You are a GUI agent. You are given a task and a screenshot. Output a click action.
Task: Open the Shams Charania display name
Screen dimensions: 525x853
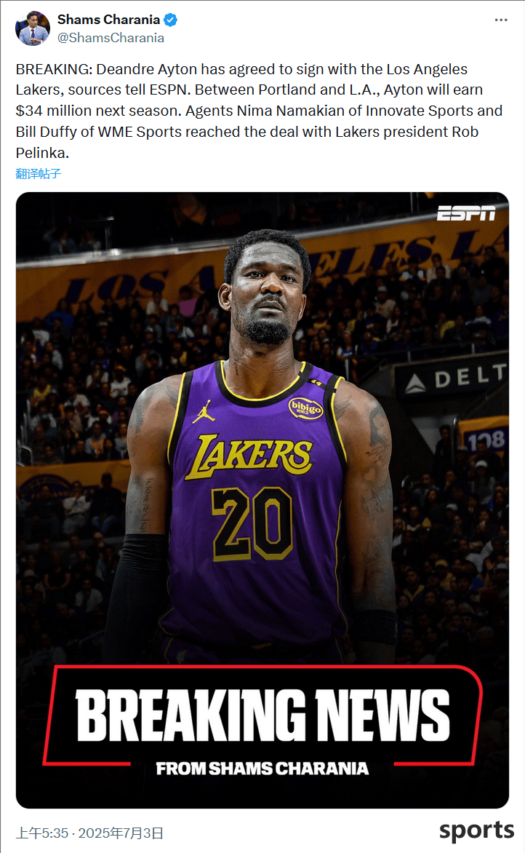tap(108, 20)
